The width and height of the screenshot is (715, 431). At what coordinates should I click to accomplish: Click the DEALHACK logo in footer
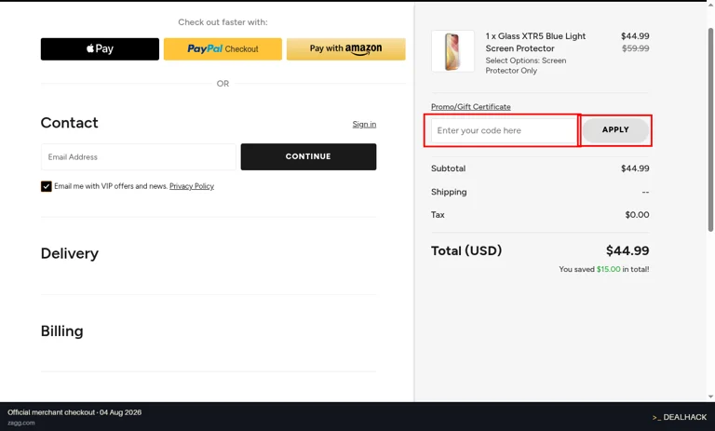(680, 417)
